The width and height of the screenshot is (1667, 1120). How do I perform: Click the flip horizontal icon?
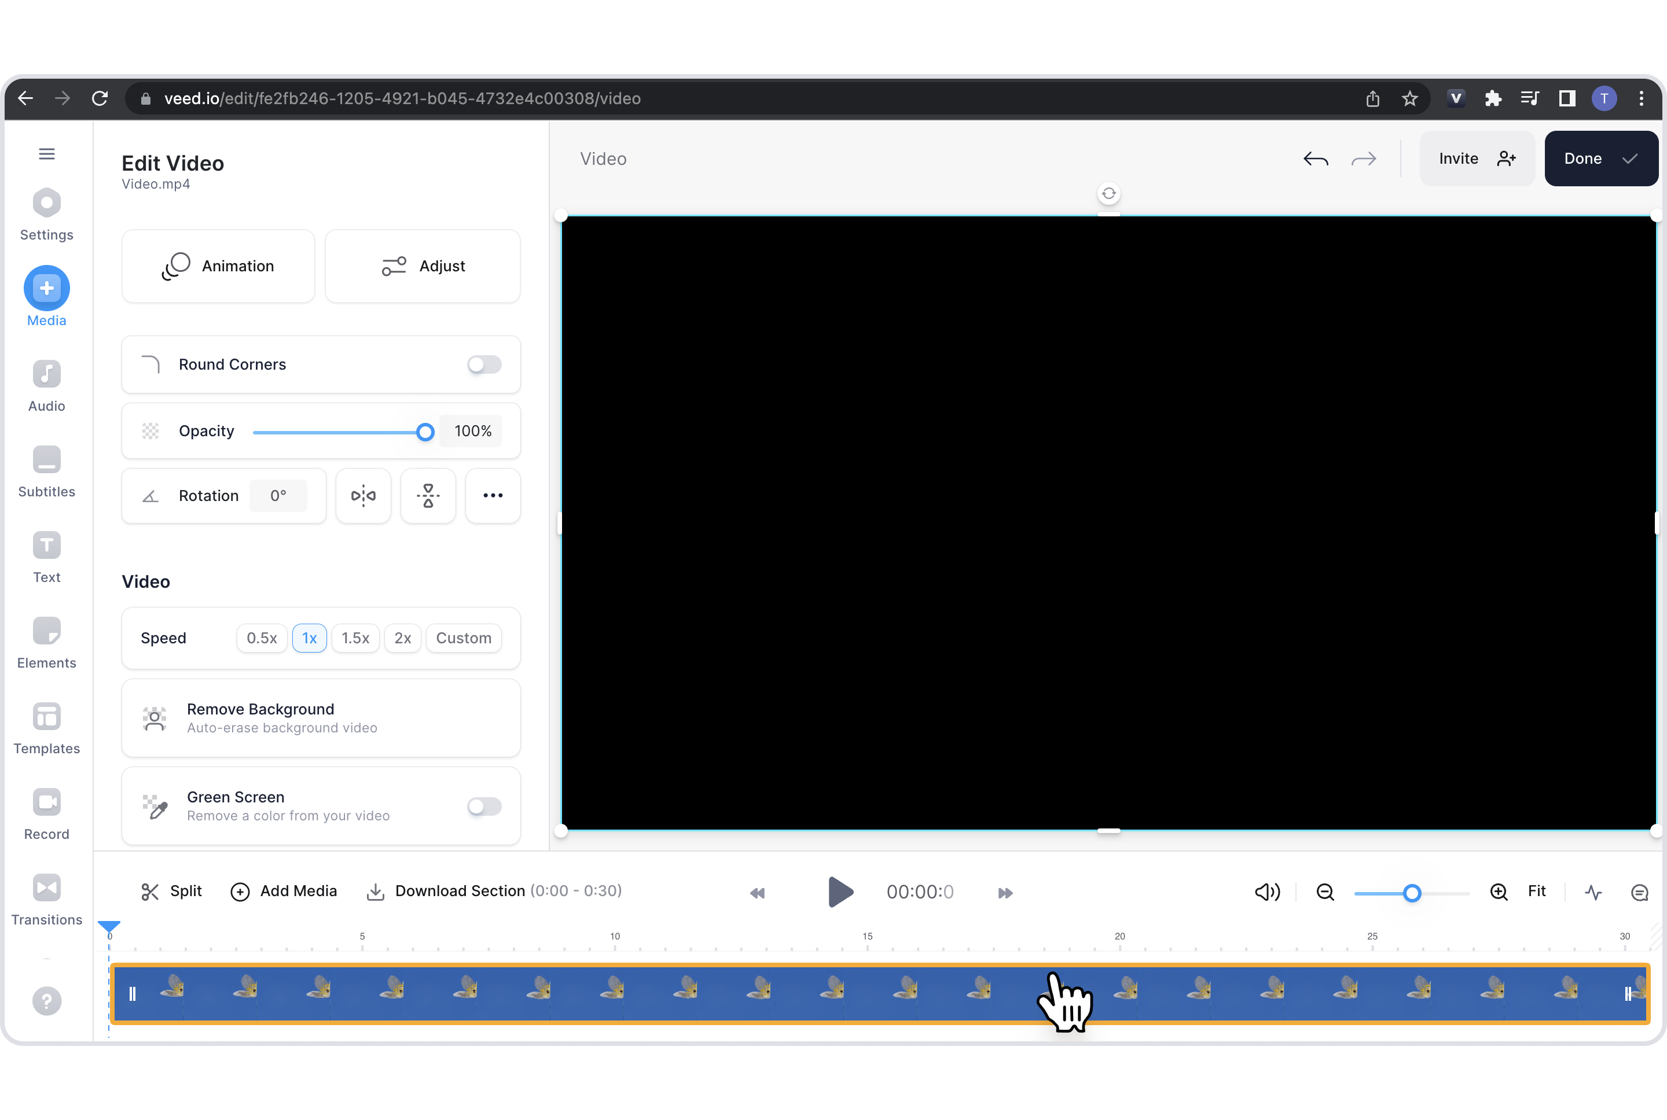click(363, 496)
